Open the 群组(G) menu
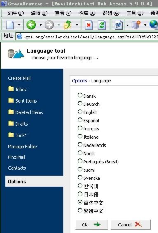 pos(111,13)
